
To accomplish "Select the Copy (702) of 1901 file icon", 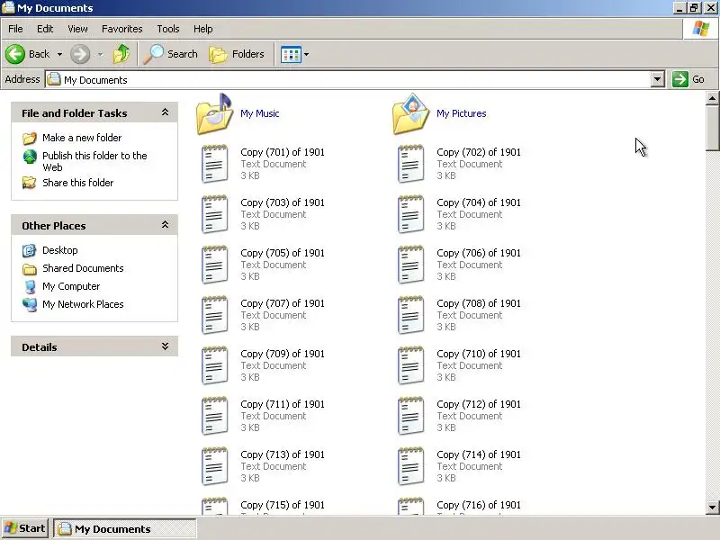I will [410, 164].
